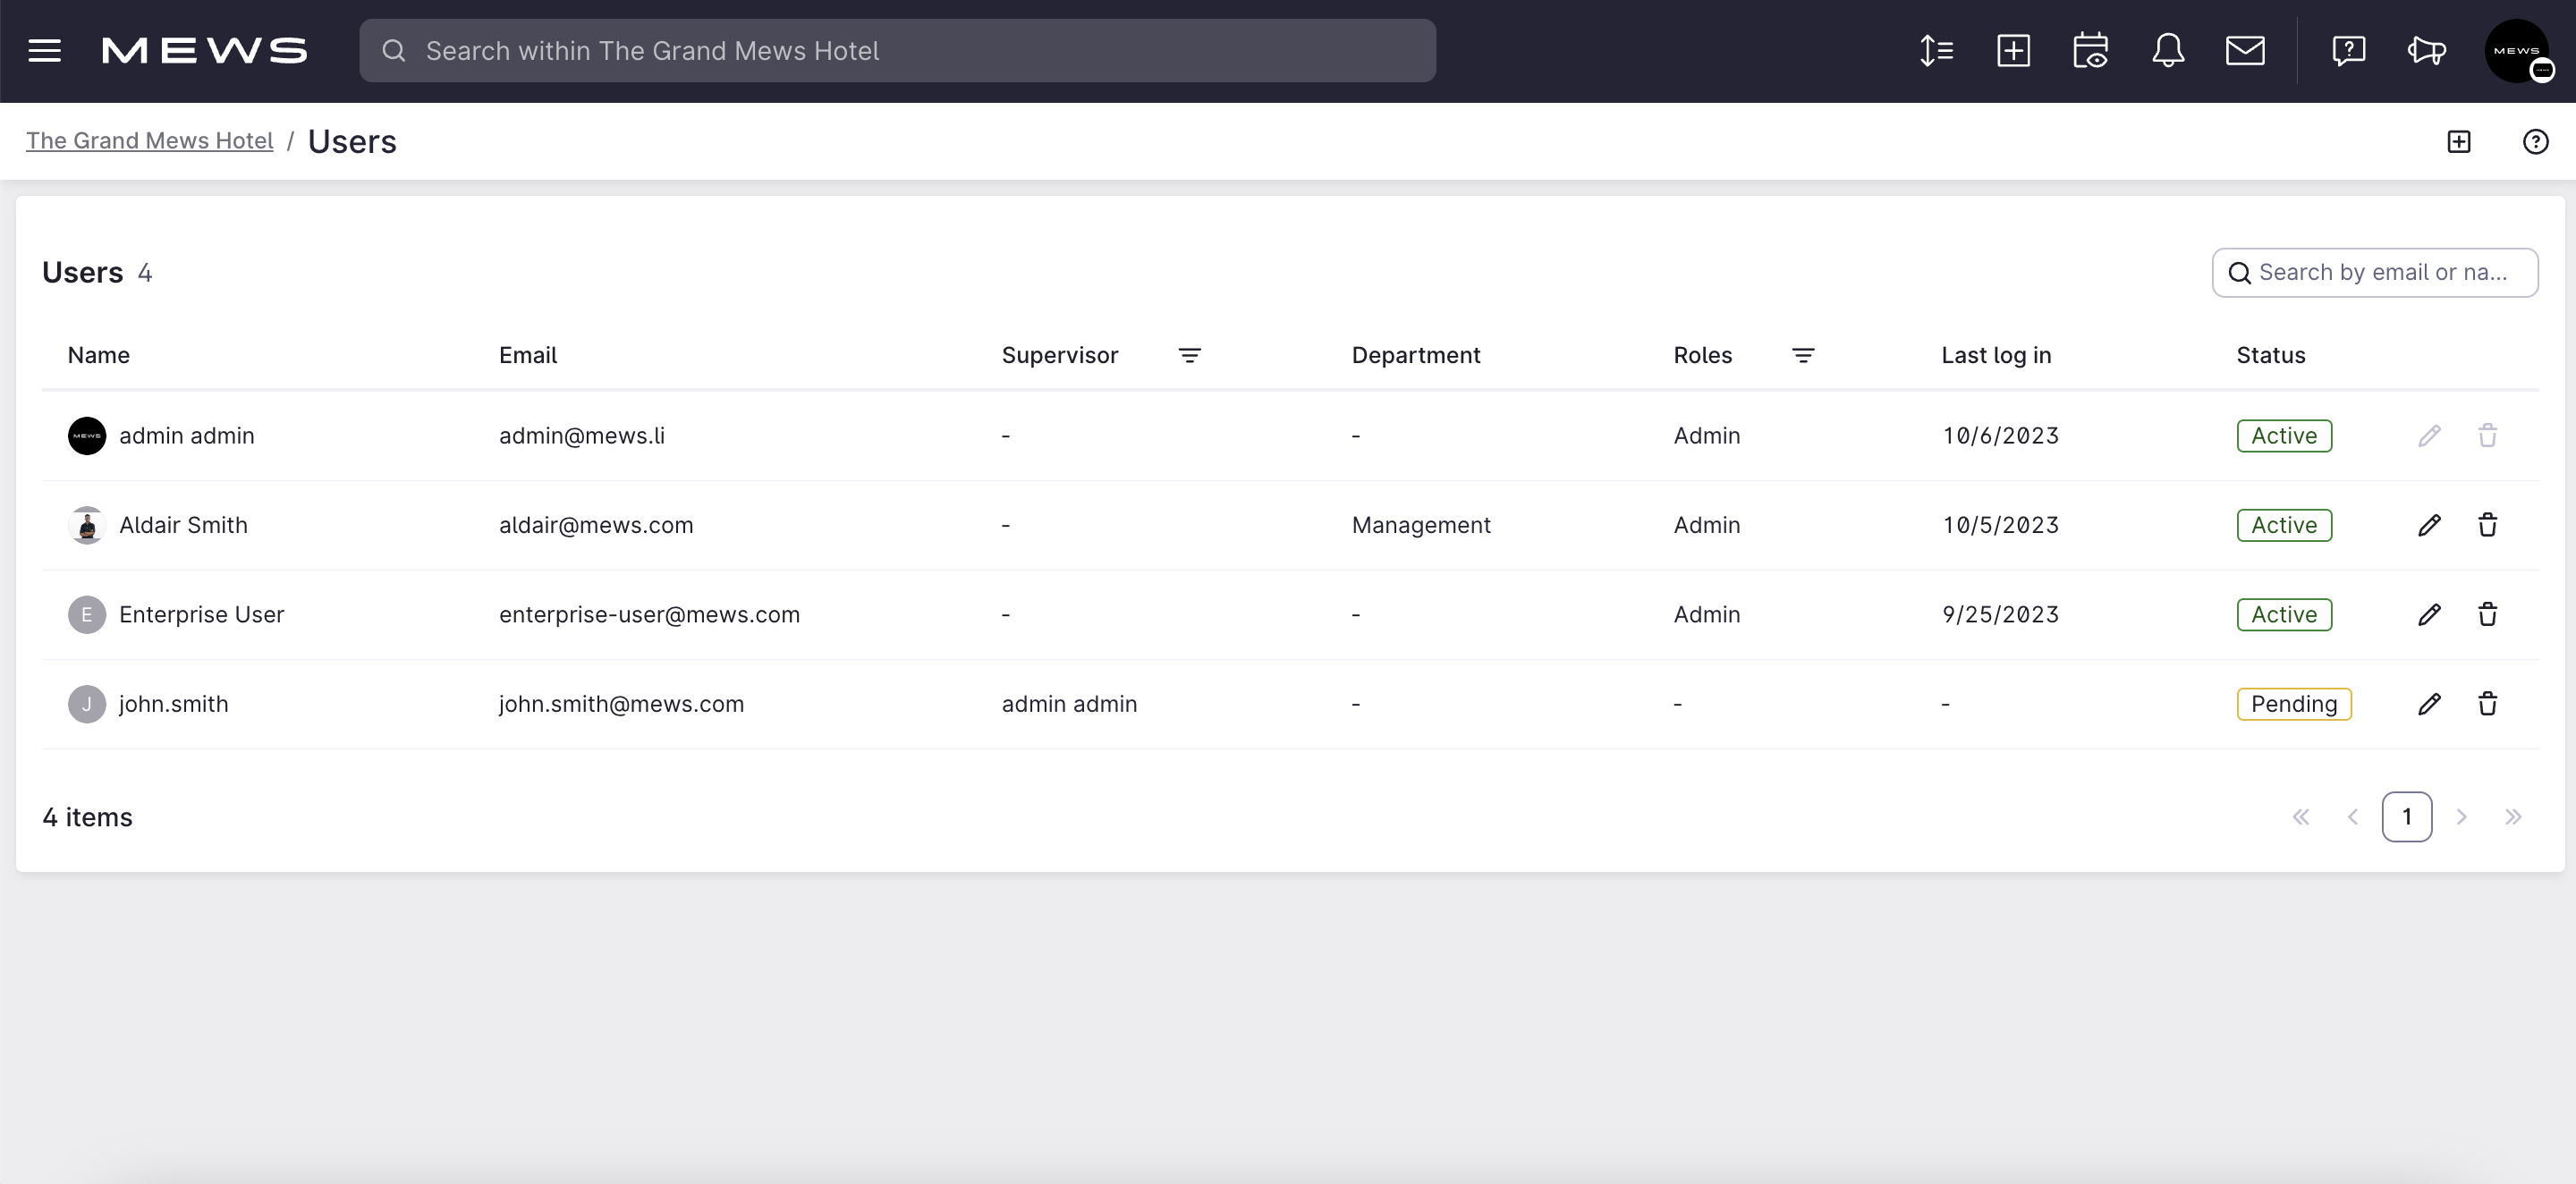Click the page help question mark icon
Image resolution: width=2576 pixels, height=1184 pixels.
click(2535, 142)
